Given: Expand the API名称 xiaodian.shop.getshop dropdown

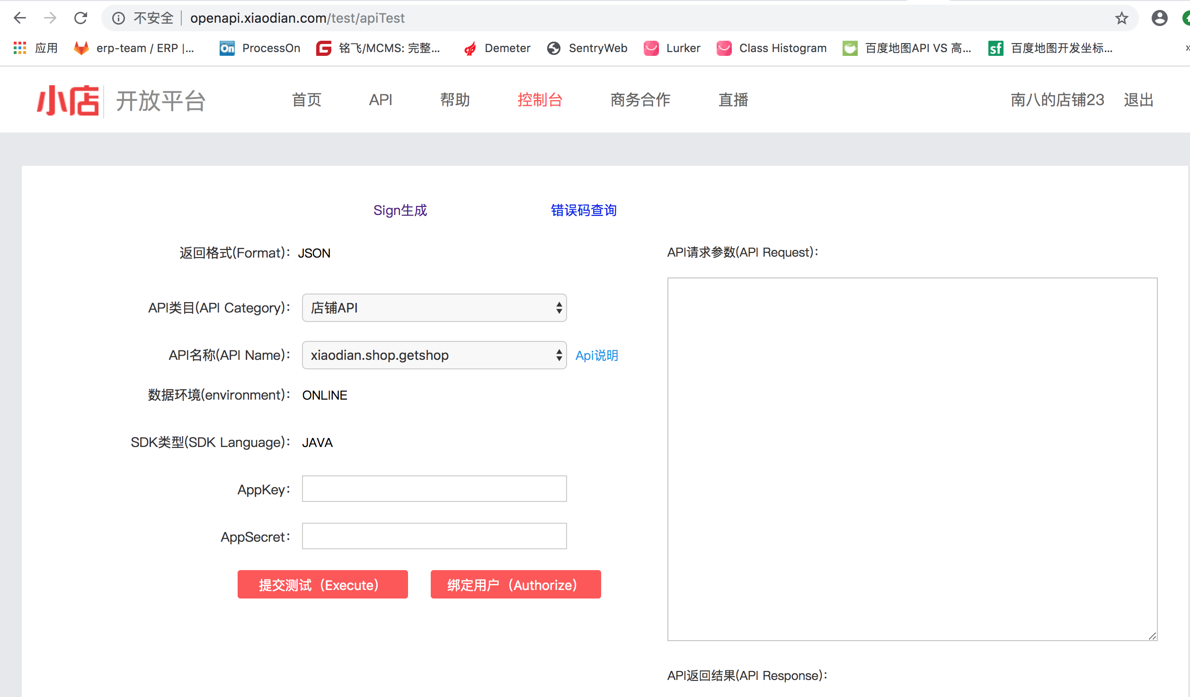Looking at the screenshot, I should (x=434, y=355).
